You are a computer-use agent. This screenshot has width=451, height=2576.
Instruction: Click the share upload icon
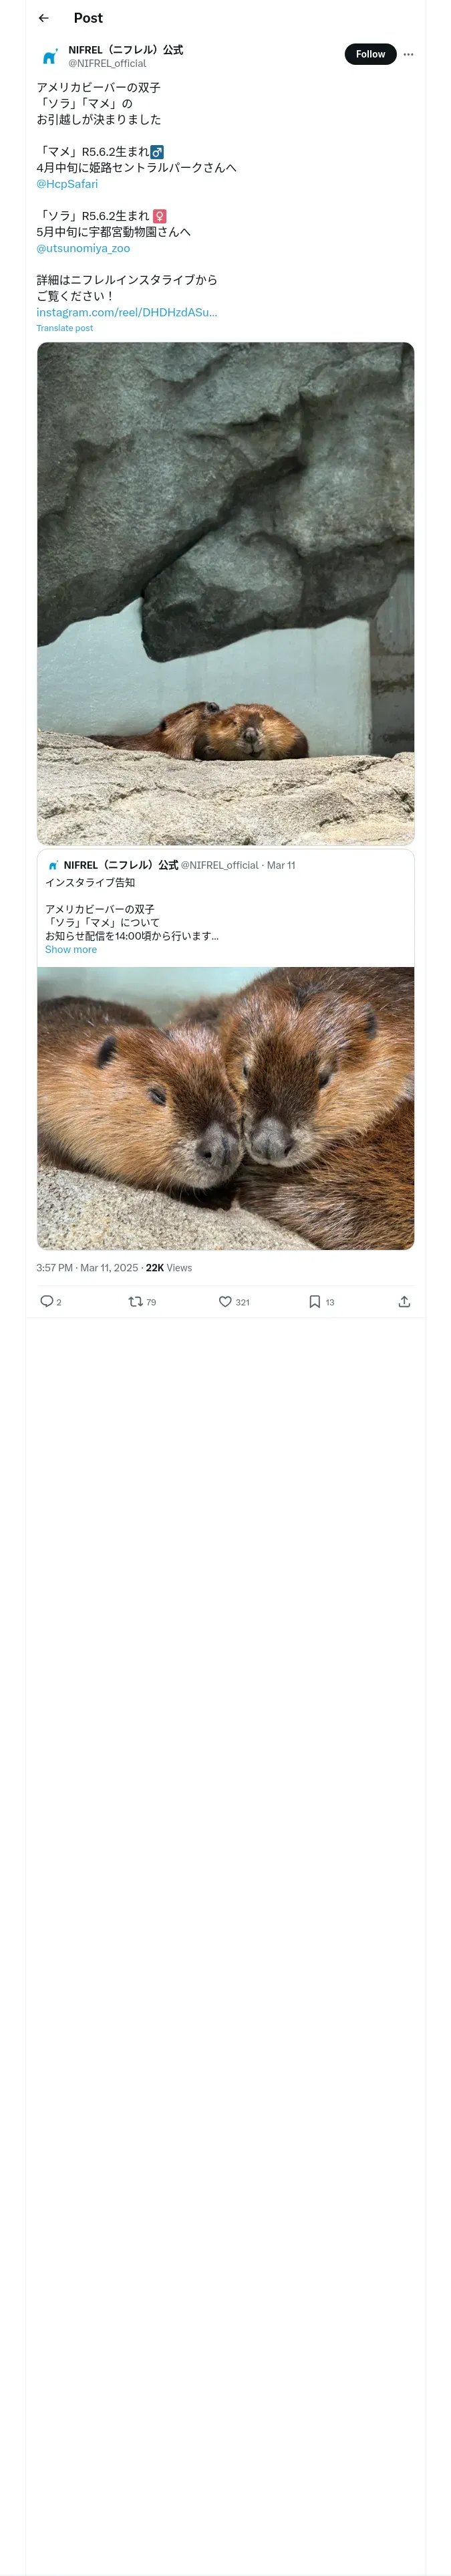[x=404, y=1301]
